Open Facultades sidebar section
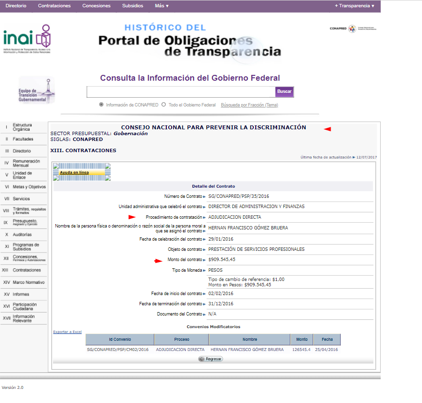Viewport: 422px width, 403px height. pyautogui.click(x=24, y=139)
